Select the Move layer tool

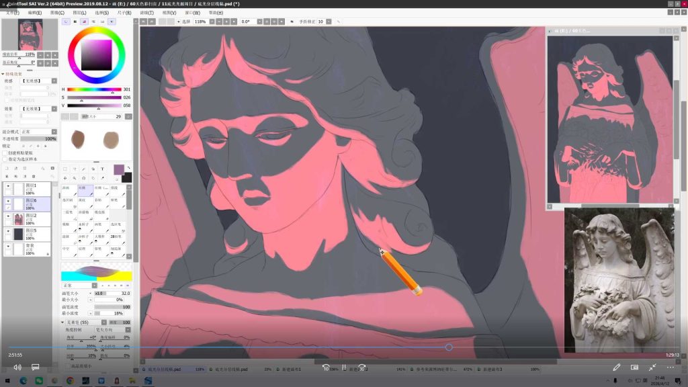[x=65, y=178]
